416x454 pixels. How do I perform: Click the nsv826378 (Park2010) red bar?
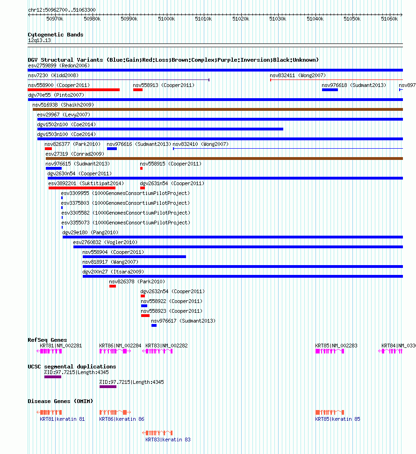(113, 286)
